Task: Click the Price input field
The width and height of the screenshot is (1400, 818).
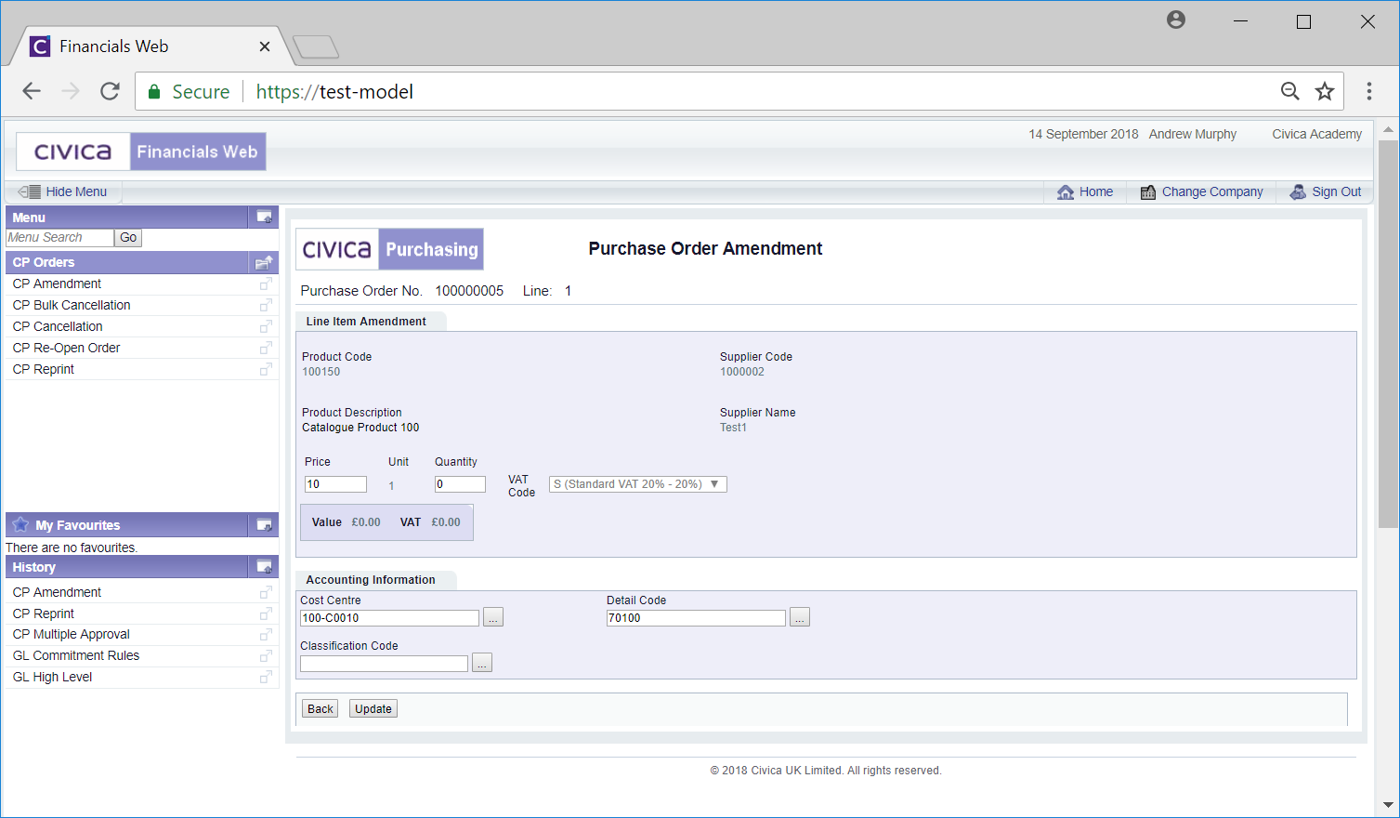Action: [335, 484]
